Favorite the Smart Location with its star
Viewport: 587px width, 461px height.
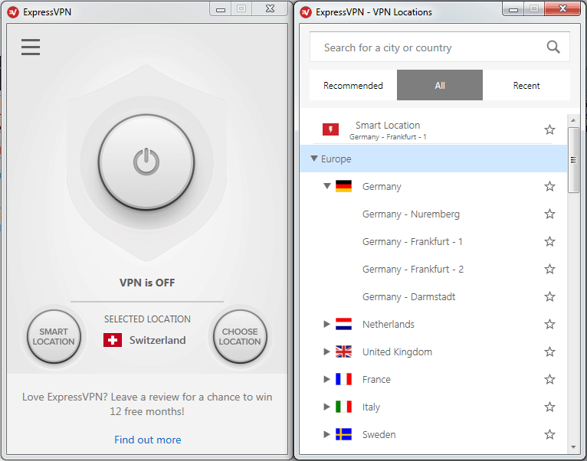click(x=549, y=130)
